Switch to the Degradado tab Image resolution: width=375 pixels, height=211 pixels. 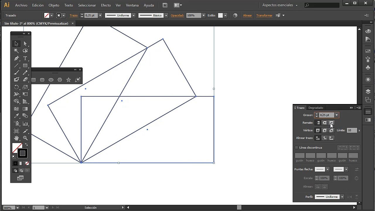[x=316, y=108]
